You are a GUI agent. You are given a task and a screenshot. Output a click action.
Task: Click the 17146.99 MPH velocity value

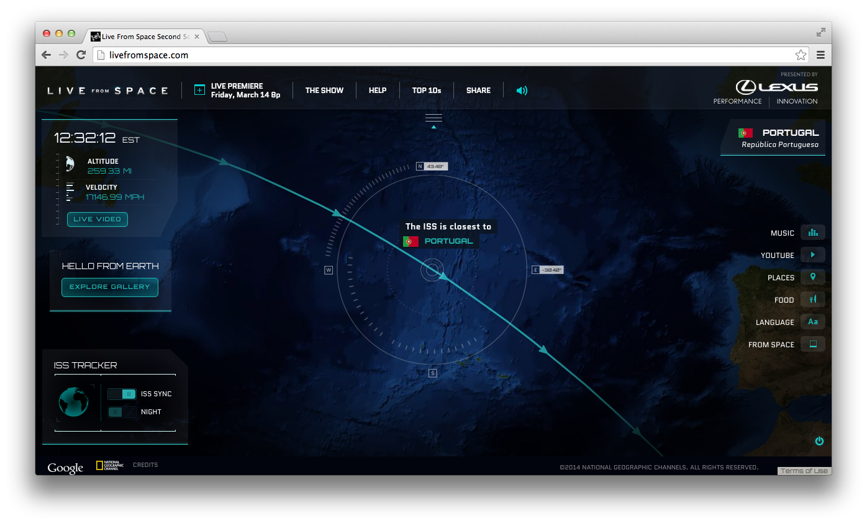click(115, 197)
